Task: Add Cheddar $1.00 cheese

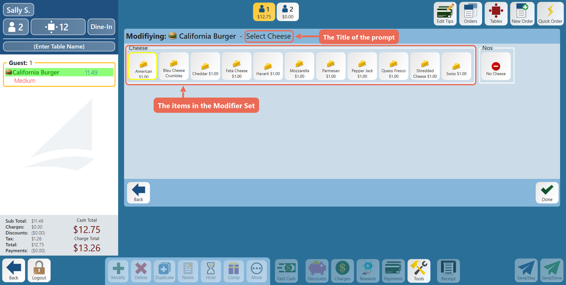Action: 205,66
